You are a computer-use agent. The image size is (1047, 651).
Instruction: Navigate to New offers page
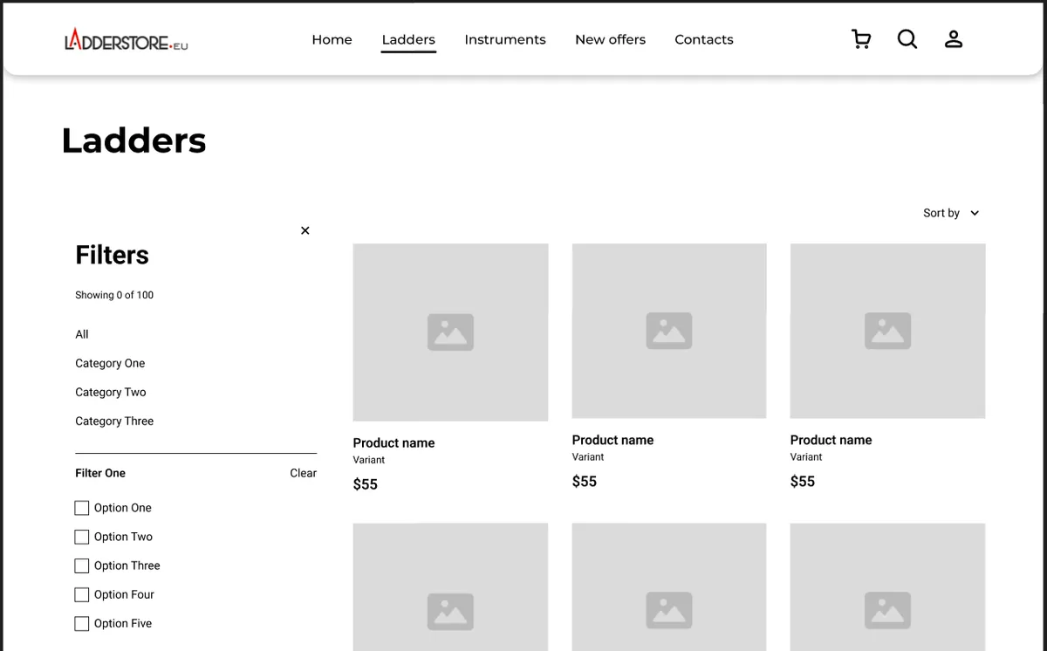[610, 39]
